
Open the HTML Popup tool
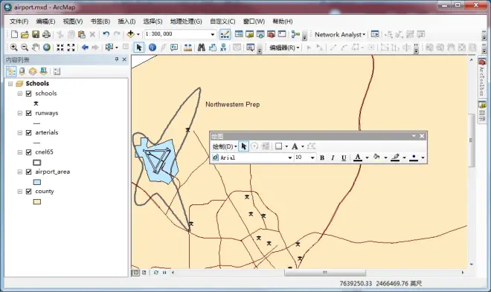[x=174, y=48]
